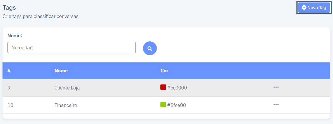Screen dimensions: 333x124
Task: Click row number 10
Action: 10,105
